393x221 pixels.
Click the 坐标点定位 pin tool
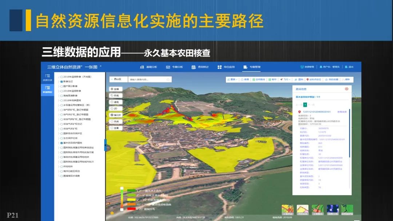click(x=314, y=79)
